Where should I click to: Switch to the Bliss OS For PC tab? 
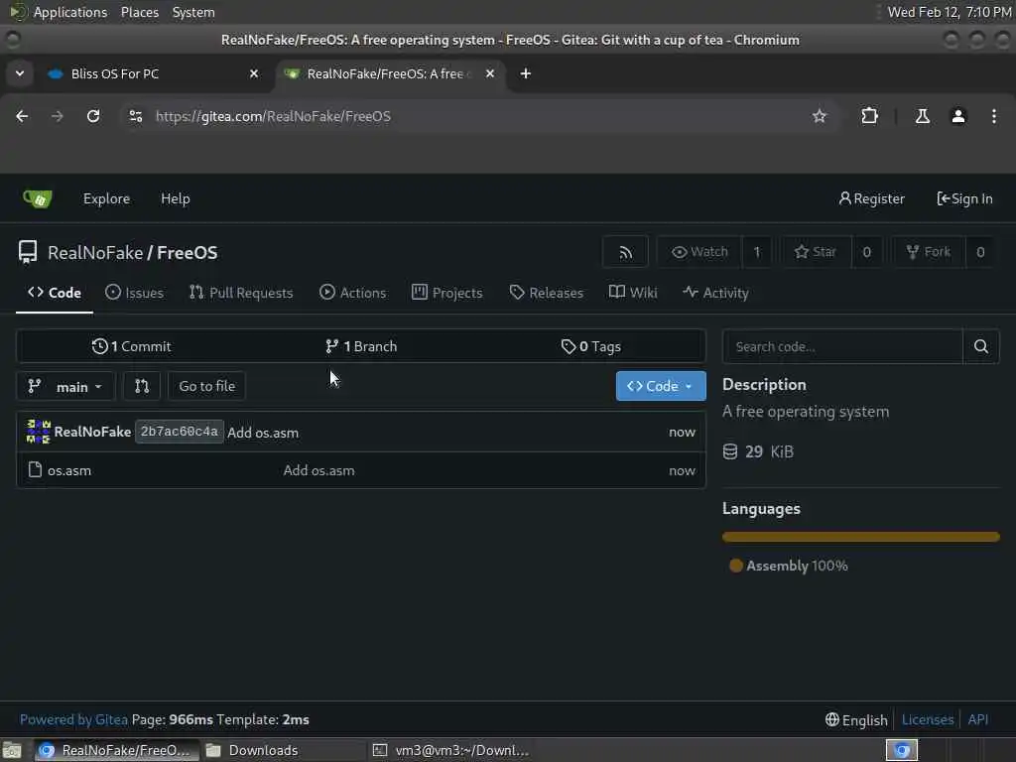tap(153, 73)
